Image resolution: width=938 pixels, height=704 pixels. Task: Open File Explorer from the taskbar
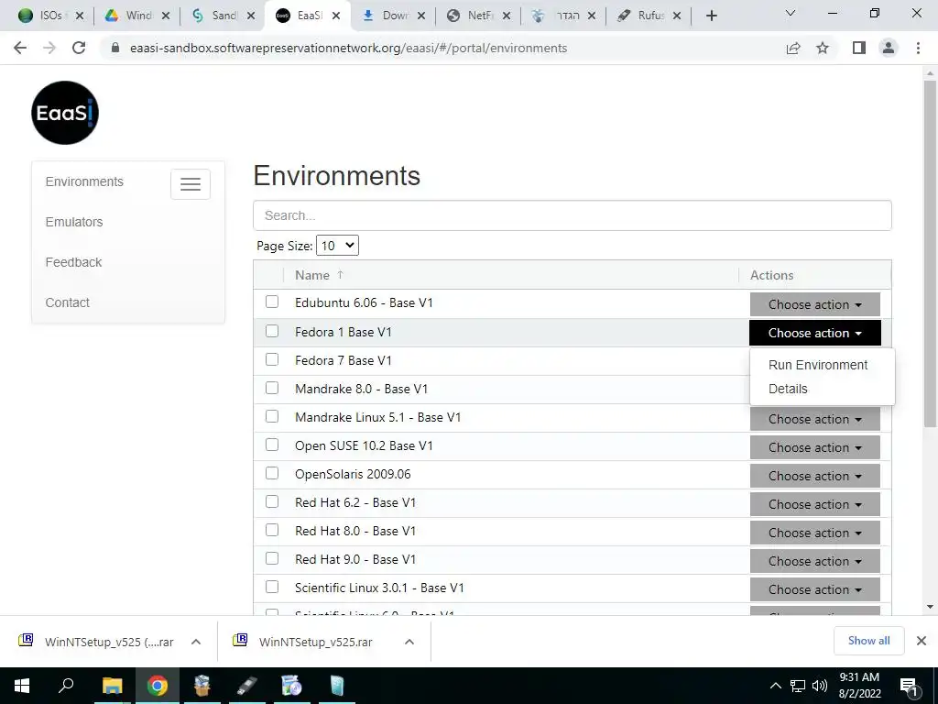pyautogui.click(x=112, y=686)
